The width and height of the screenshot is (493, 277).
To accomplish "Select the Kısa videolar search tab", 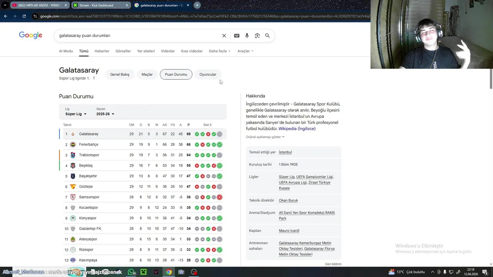I will [192, 51].
